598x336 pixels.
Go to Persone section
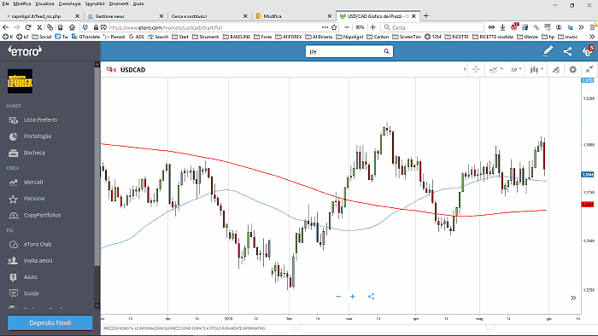pos(34,199)
